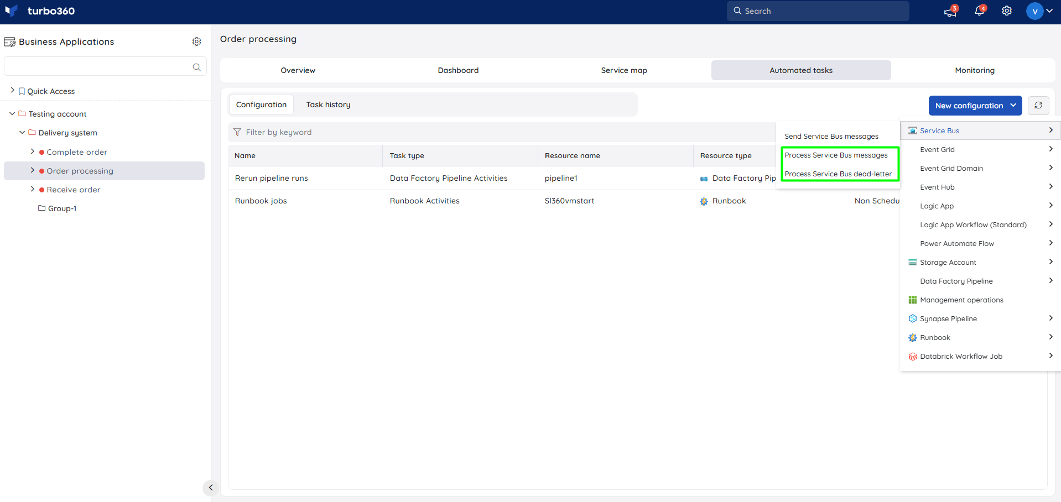Click the Testing account folder icon
Image resolution: width=1061 pixels, height=502 pixels.
click(x=22, y=113)
